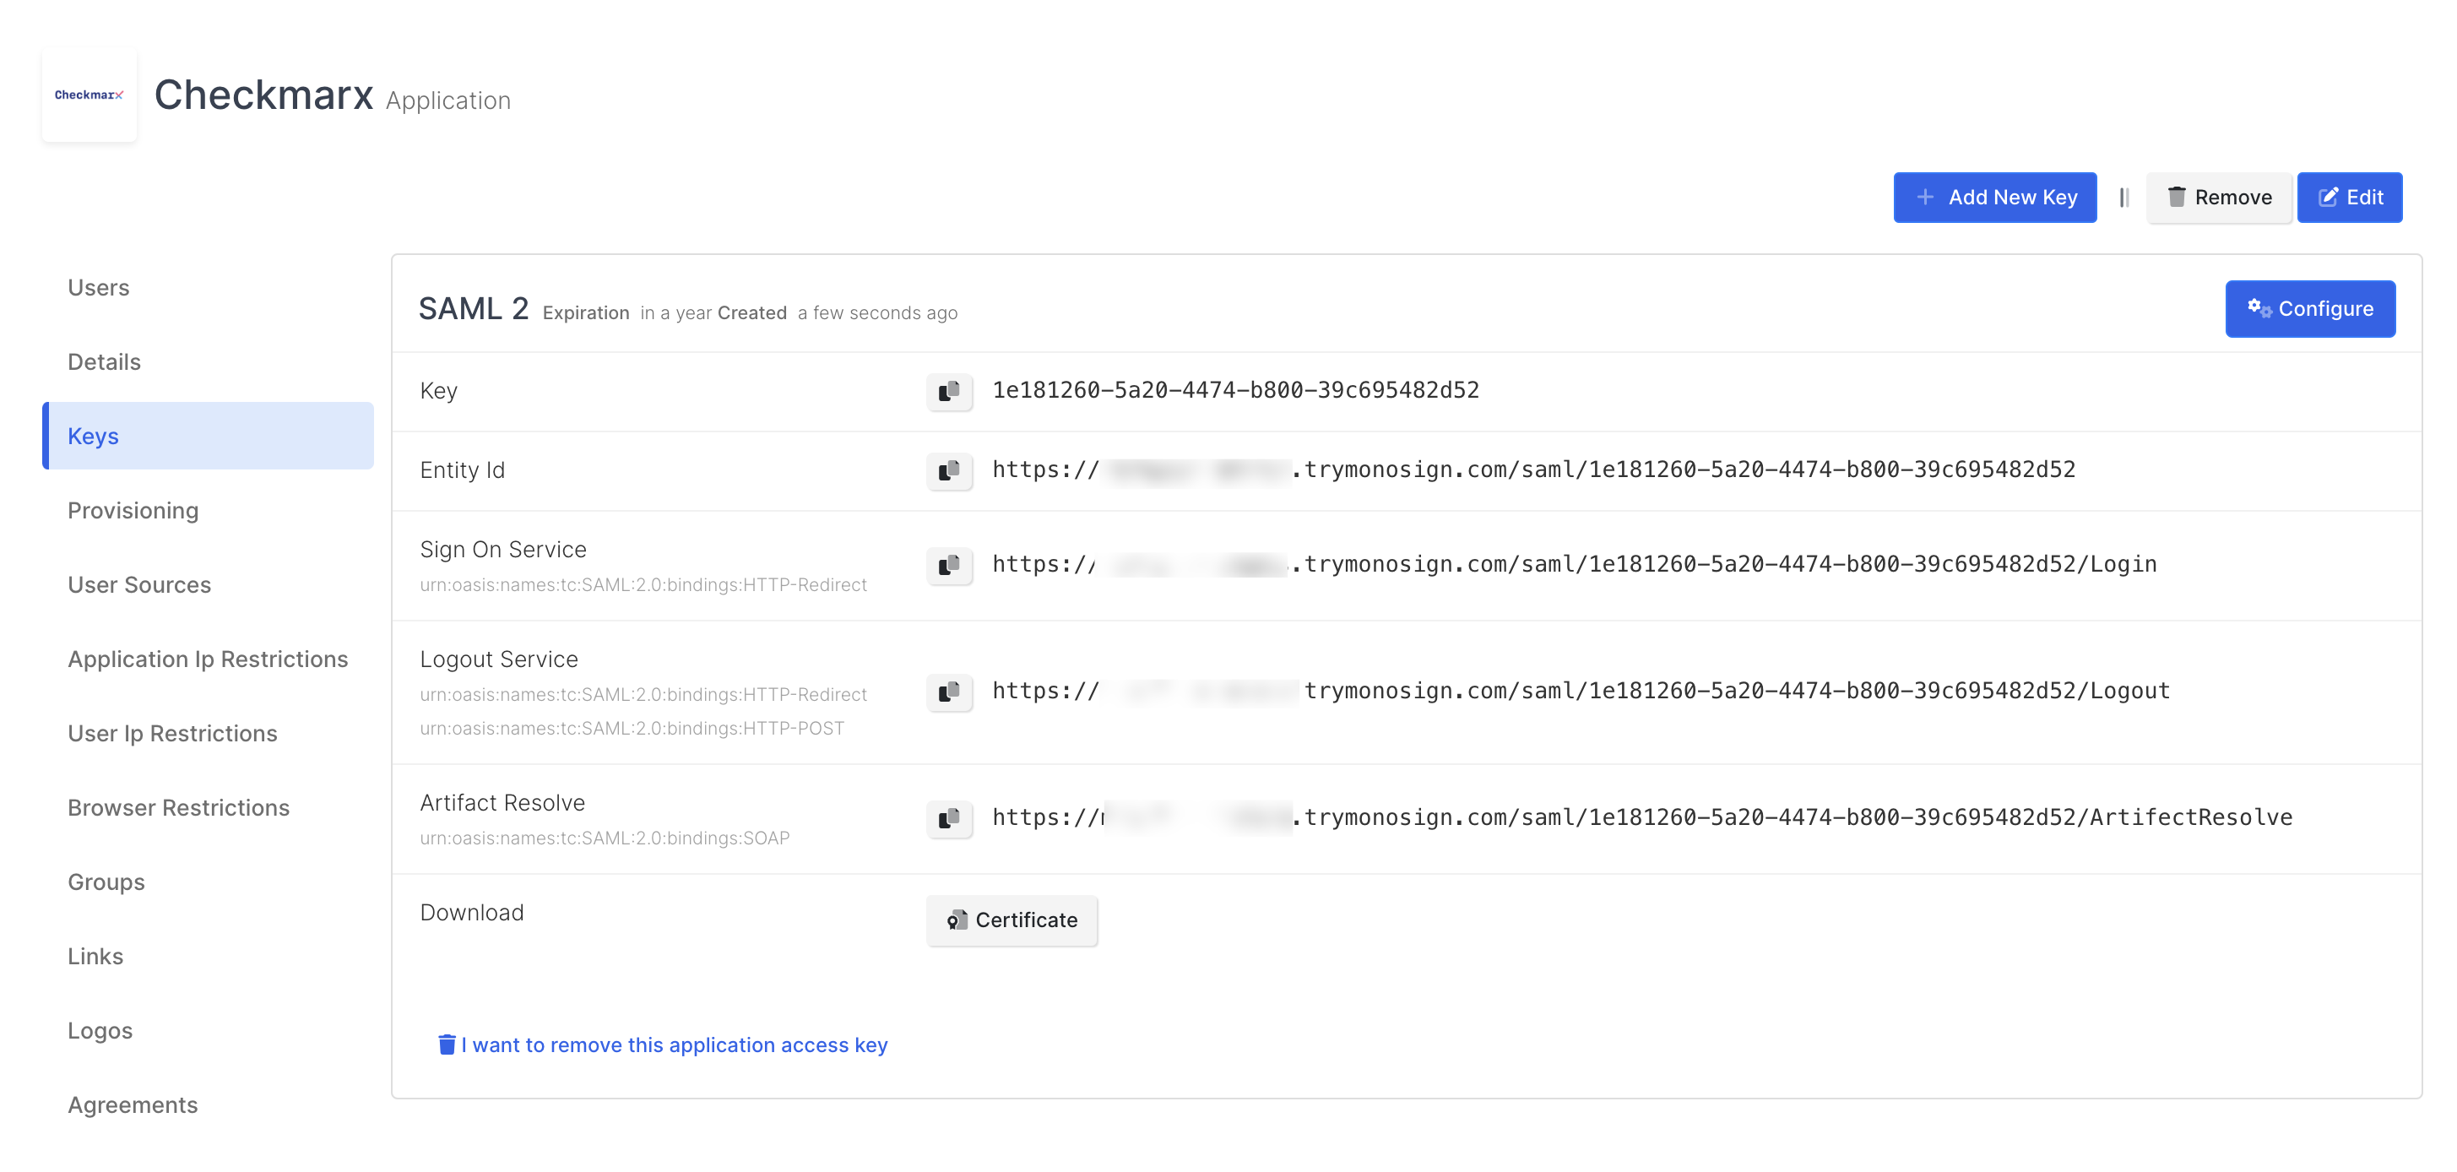Navigate to the Groups section
This screenshot has width=2457, height=1172.
click(106, 883)
